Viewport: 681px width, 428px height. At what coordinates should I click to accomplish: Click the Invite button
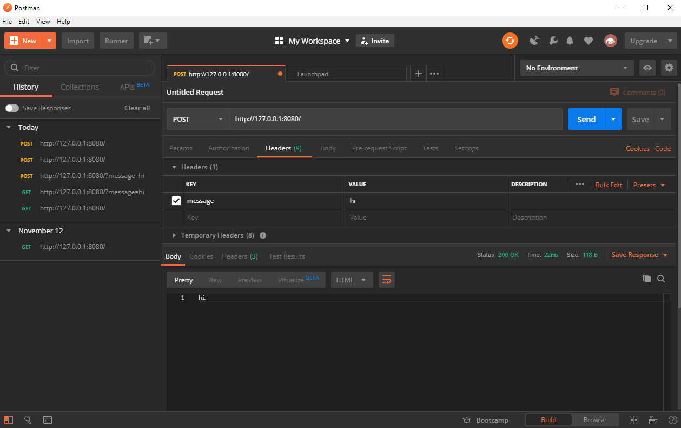pyautogui.click(x=375, y=41)
